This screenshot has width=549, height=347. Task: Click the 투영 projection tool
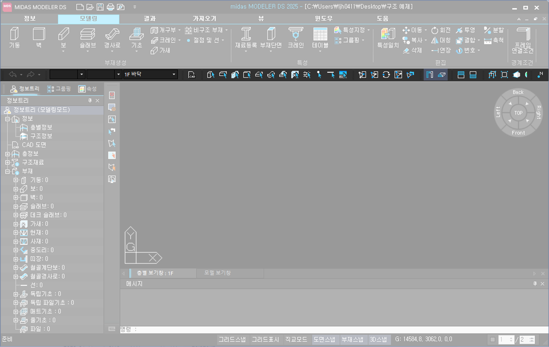coord(466,30)
